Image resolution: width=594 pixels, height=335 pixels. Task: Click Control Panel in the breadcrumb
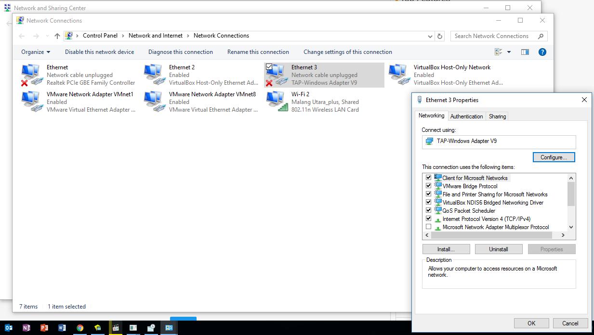[100, 36]
